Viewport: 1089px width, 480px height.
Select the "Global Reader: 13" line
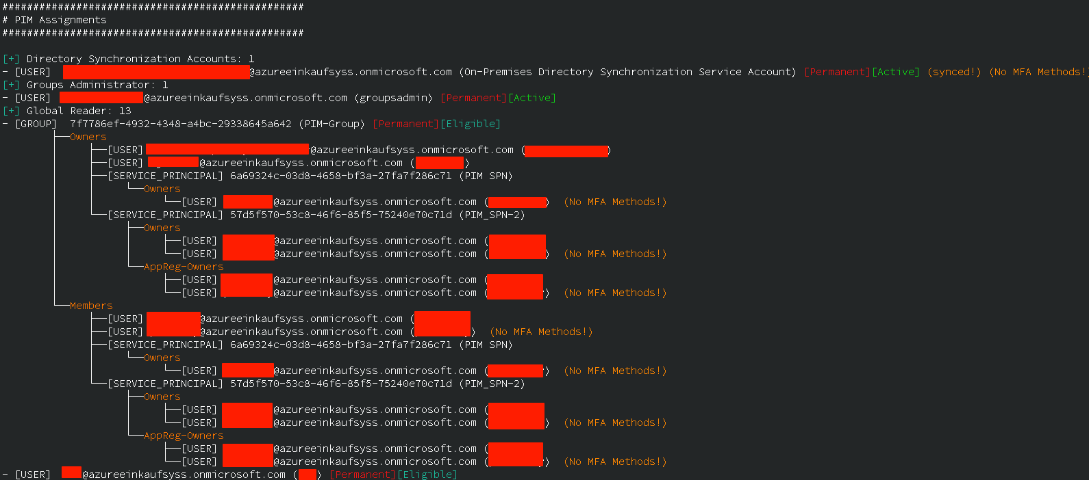click(67, 111)
